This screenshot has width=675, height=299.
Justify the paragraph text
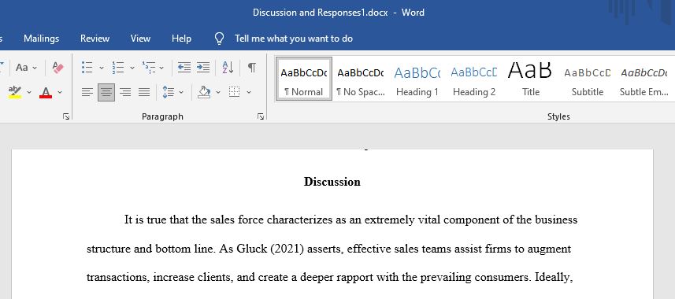[144, 92]
